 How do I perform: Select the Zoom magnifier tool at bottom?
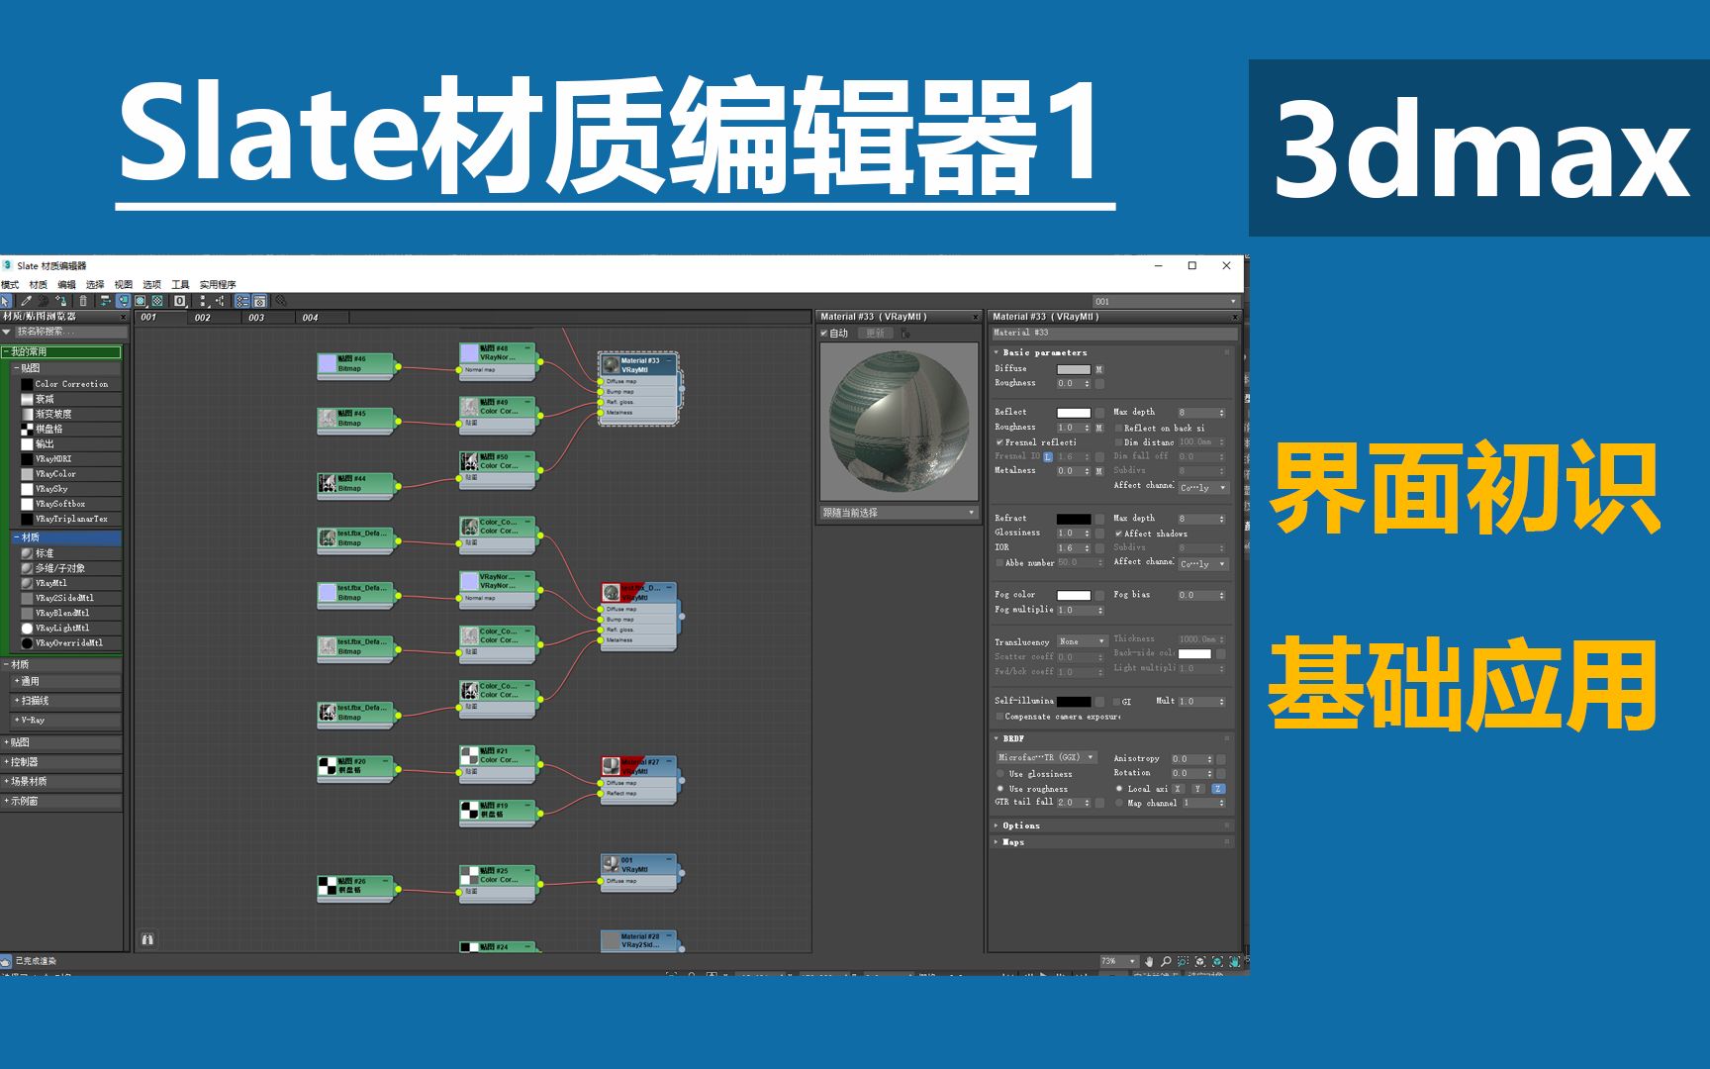1166,961
